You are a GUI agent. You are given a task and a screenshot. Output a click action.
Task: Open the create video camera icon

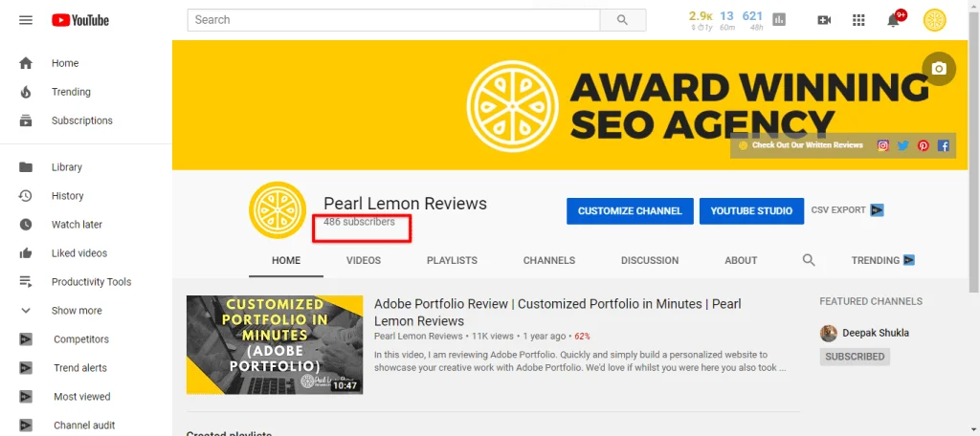[824, 20]
